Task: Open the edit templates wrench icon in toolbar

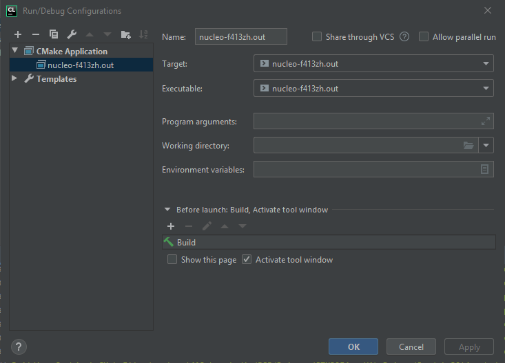Action: (x=72, y=34)
